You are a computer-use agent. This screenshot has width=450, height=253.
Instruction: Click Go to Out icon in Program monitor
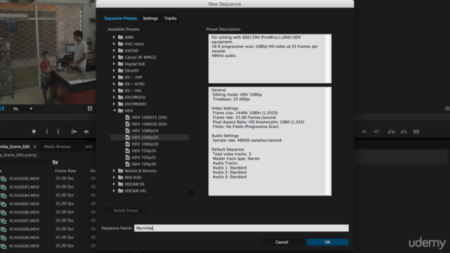376,131
